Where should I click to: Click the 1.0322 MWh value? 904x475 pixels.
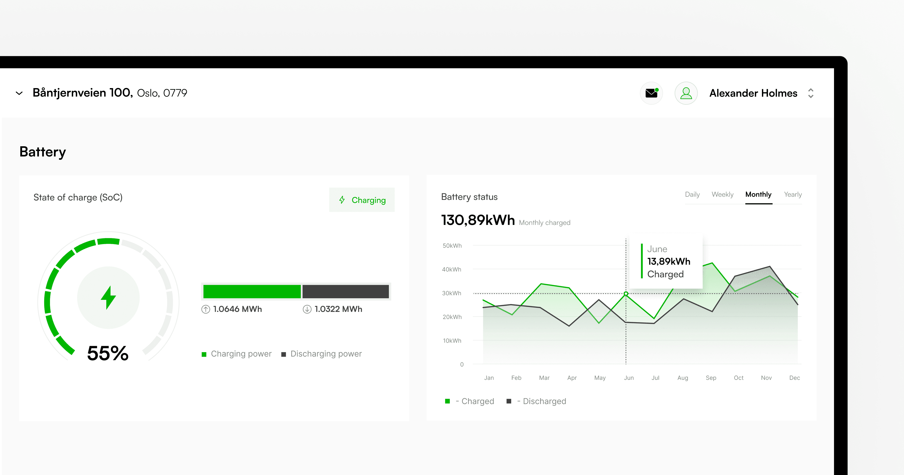pyautogui.click(x=338, y=309)
